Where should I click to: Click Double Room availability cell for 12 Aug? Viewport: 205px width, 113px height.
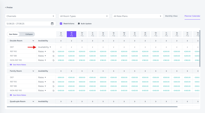(x=61, y=41)
